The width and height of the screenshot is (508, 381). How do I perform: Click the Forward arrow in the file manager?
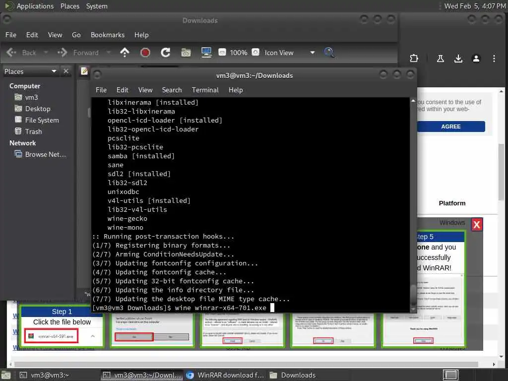coord(62,53)
